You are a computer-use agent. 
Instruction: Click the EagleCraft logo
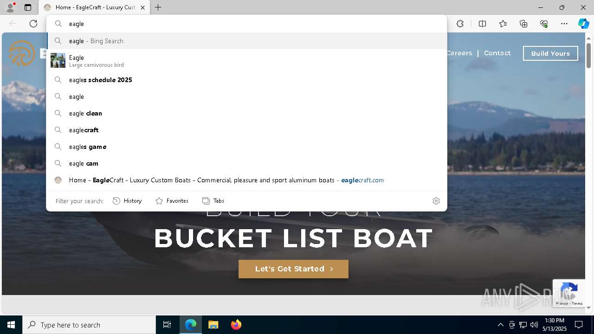(22, 53)
